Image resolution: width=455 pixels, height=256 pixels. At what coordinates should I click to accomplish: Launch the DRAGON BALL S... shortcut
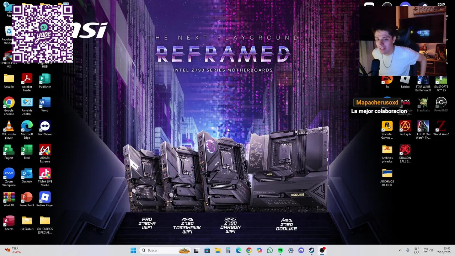click(405, 154)
